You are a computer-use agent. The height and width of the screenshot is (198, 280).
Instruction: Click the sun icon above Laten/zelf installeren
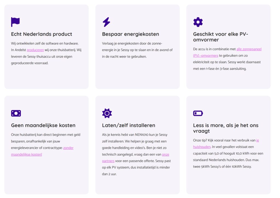pyautogui.click(x=107, y=113)
